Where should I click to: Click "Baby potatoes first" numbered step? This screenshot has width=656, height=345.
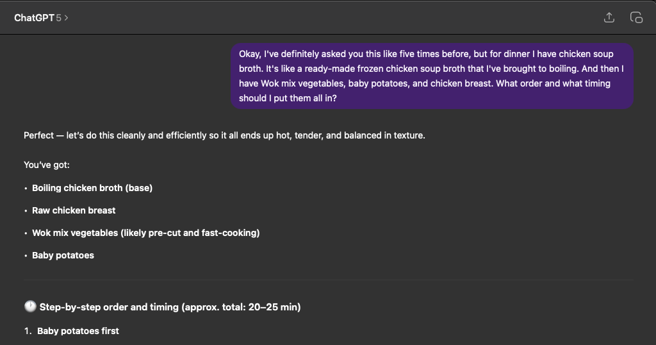coord(78,331)
